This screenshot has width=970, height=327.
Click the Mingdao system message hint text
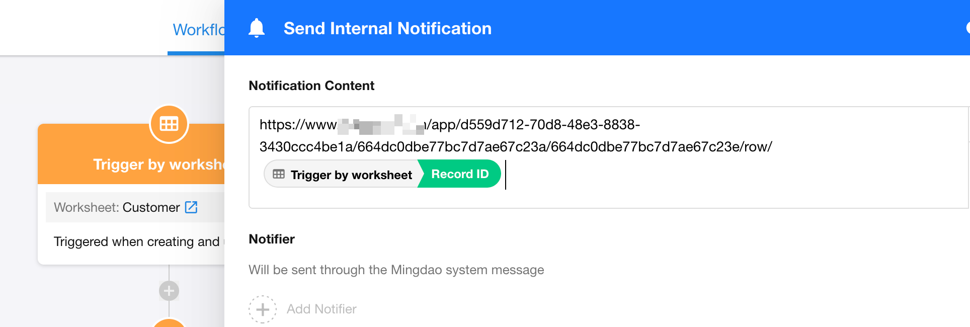pyautogui.click(x=396, y=270)
